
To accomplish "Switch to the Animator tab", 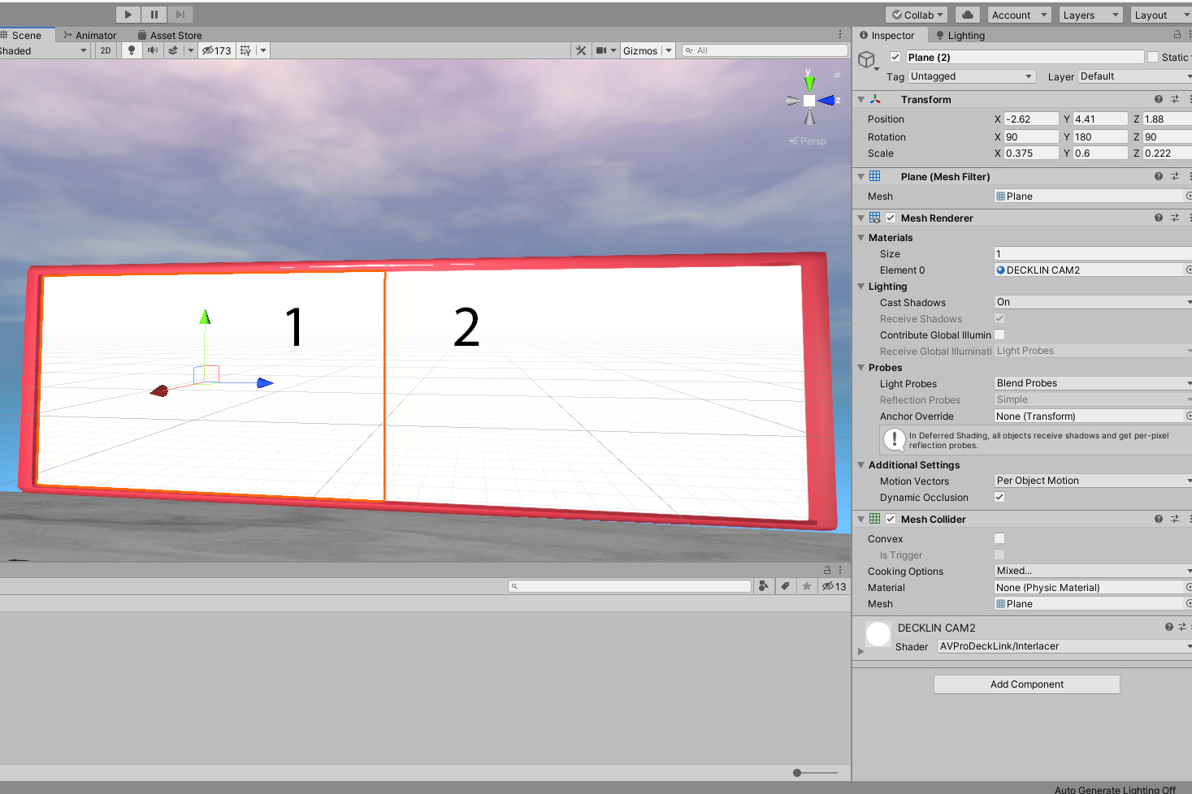I will pos(90,35).
